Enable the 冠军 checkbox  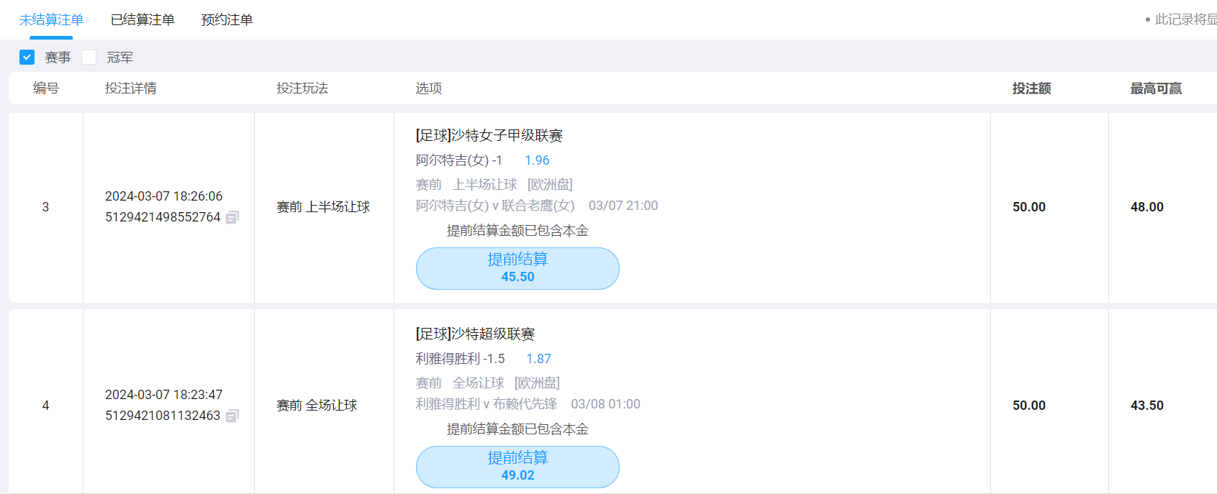(x=89, y=57)
